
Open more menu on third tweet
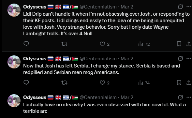pos(189,97)
